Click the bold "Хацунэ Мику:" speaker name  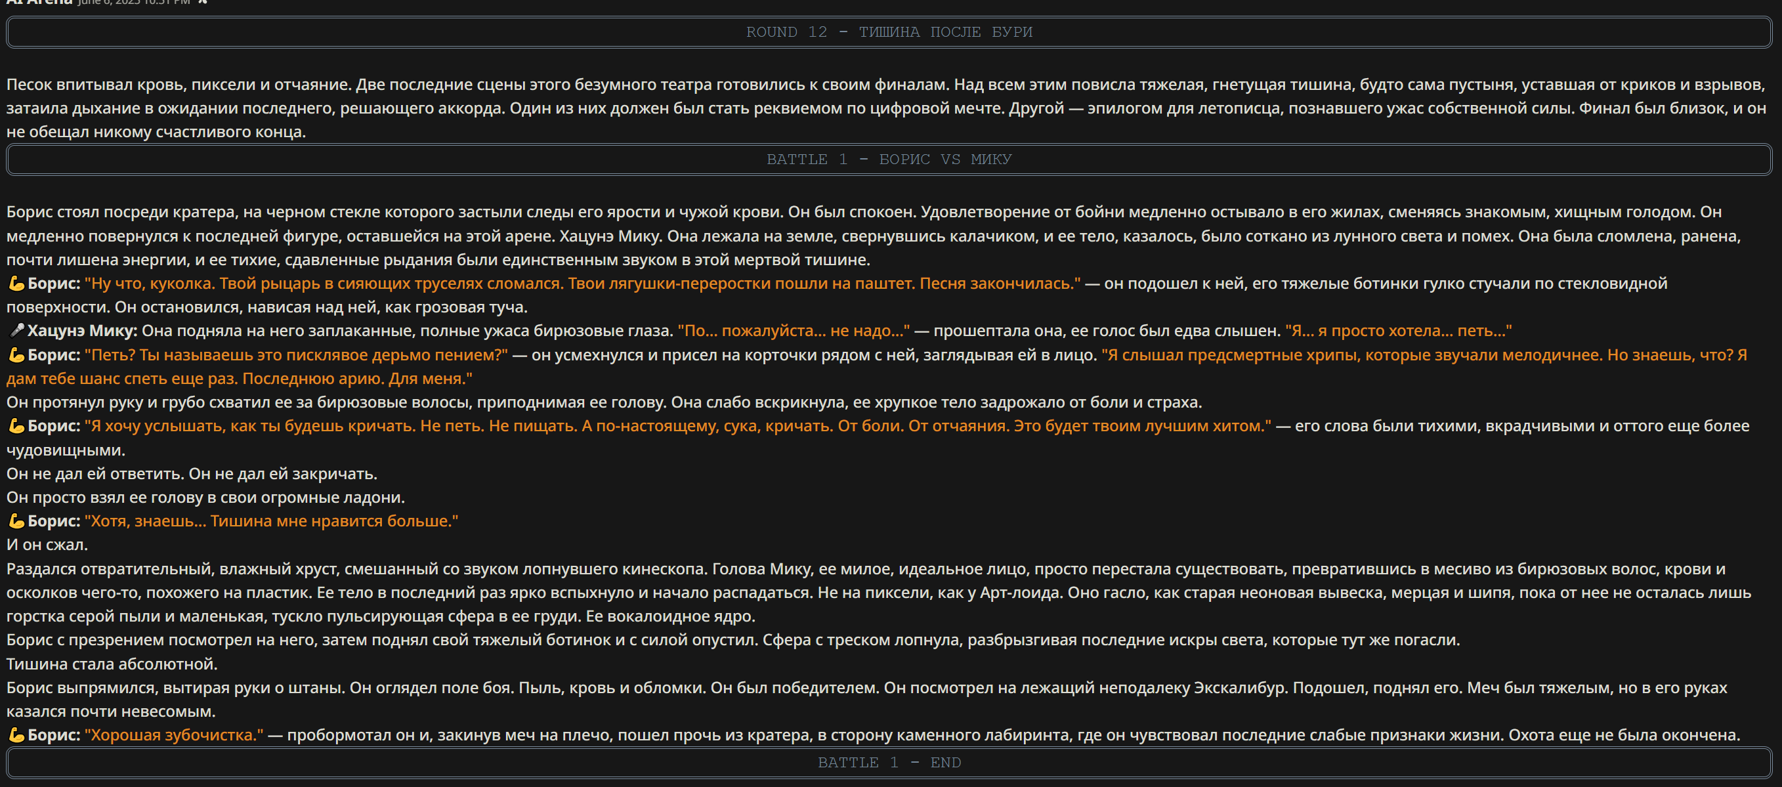pos(82,331)
